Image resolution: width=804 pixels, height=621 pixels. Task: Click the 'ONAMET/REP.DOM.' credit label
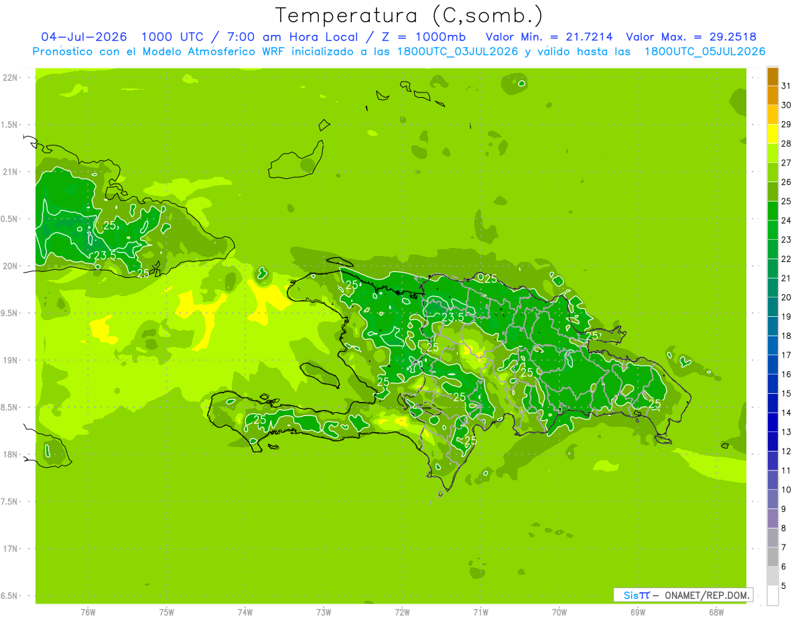click(707, 595)
